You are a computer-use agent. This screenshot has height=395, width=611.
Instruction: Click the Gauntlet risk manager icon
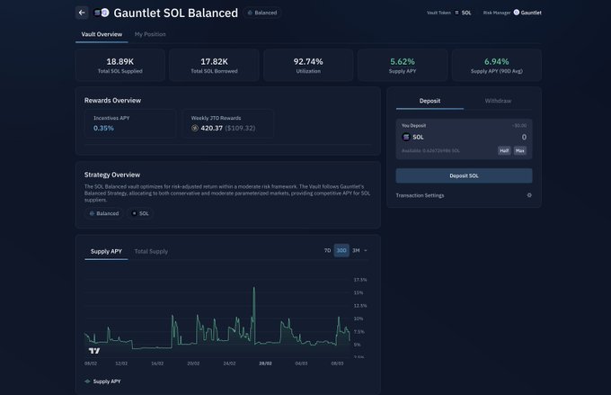(516, 13)
